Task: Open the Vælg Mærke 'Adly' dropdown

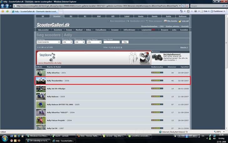Action: click(x=94, y=42)
